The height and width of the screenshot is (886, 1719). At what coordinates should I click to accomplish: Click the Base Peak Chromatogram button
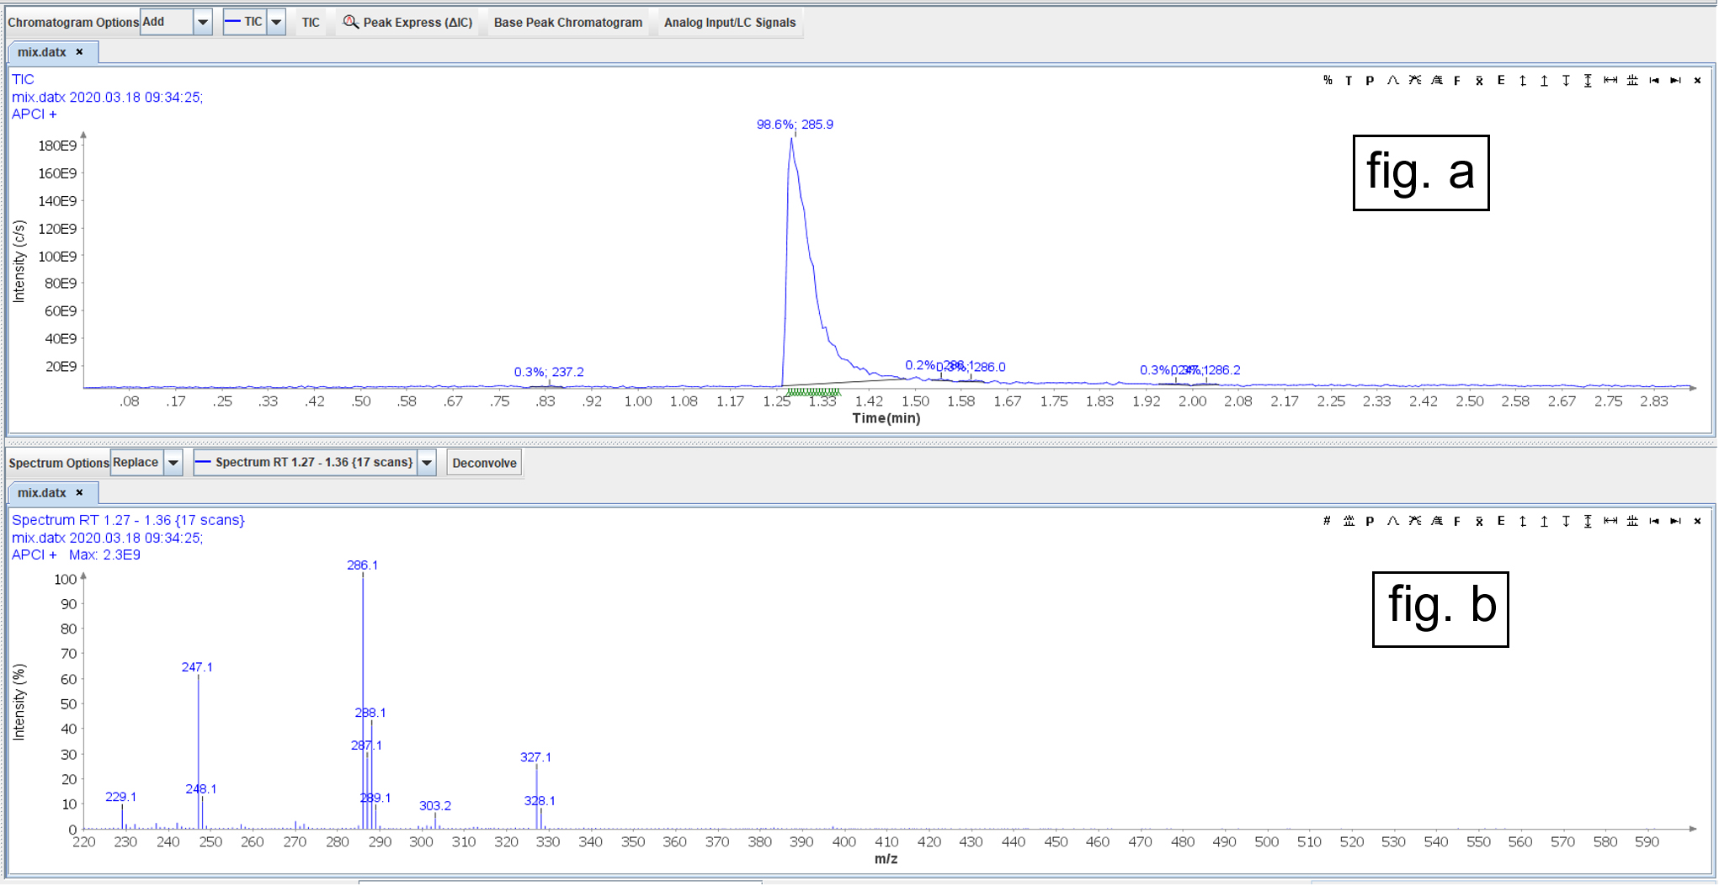[567, 23]
